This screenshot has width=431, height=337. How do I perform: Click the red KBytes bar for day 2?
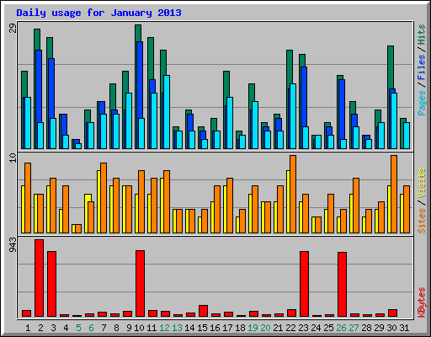40,278
